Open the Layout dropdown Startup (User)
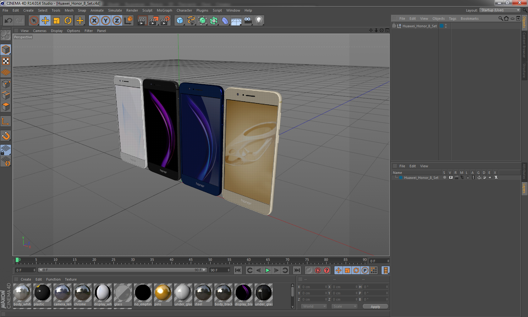This screenshot has width=528, height=317. coord(500,10)
